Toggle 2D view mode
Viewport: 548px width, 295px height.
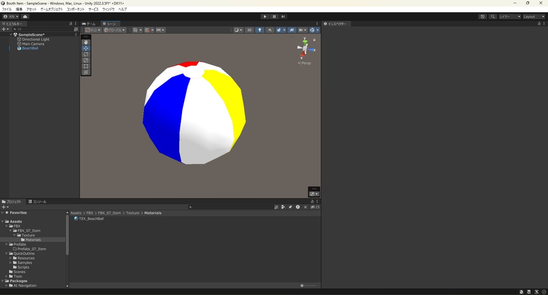[249, 30]
